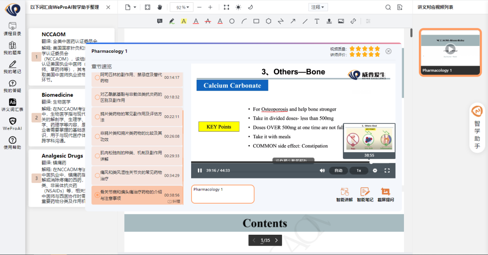Image resolution: width=488 pixels, height=255 pixels.
Task: Expand the 注释 annotation dropdown
Action: (x=318, y=7)
